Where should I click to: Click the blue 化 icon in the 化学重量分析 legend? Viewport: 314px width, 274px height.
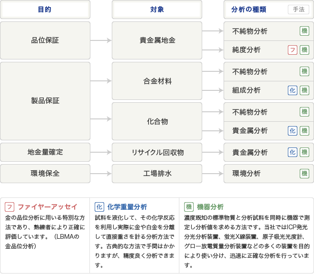click(x=99, y=207)
